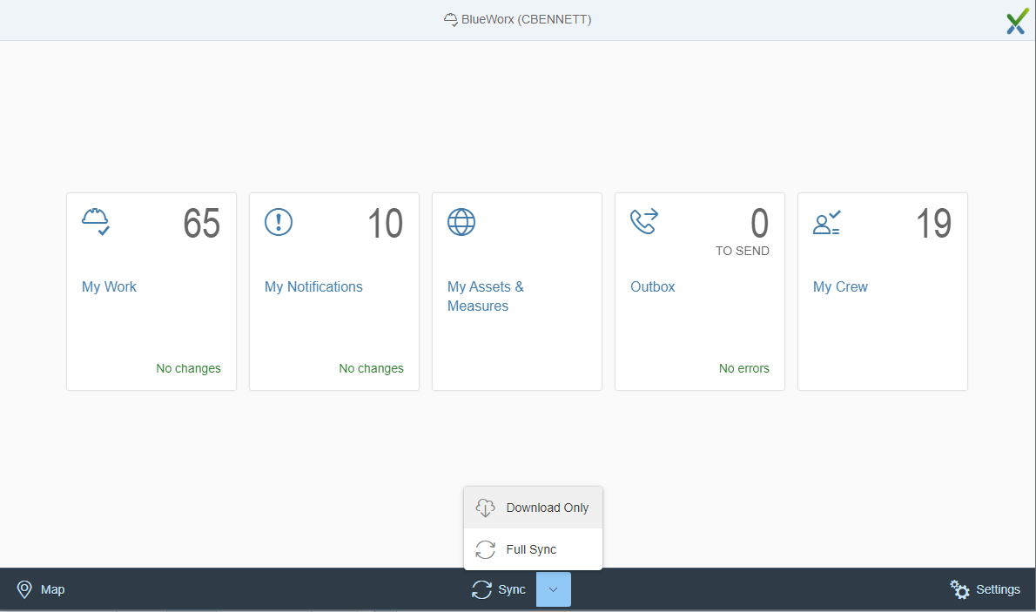Viewport: 1036px width, 612px height.
Task: Click the 19 count on My Crew
Action: (933, 224)
